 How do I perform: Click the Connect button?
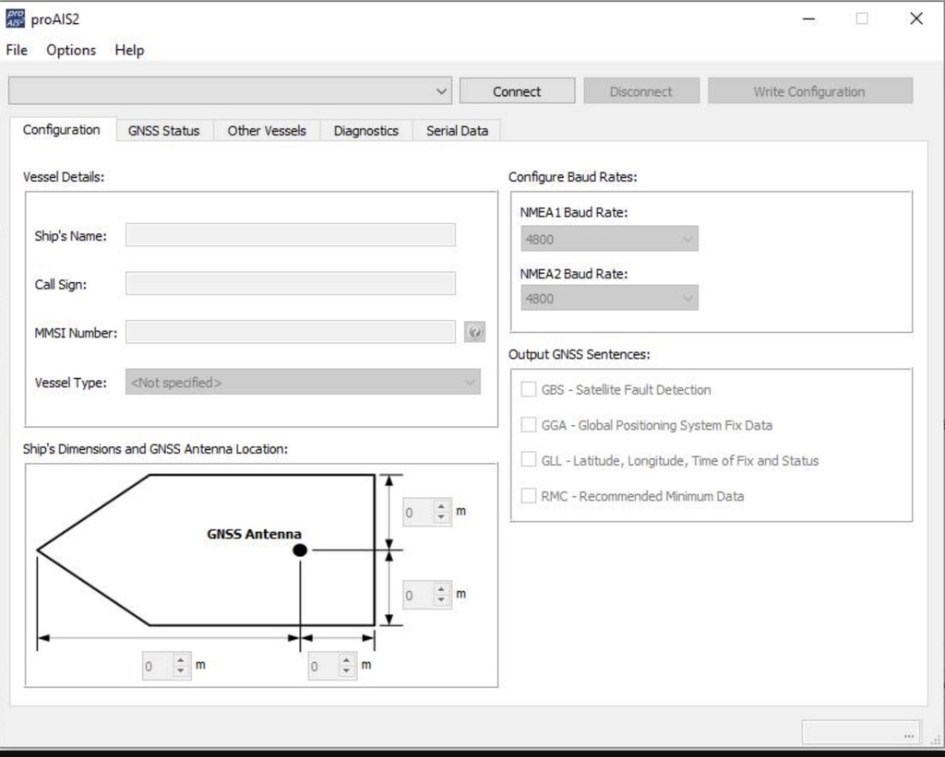point(517,91)
